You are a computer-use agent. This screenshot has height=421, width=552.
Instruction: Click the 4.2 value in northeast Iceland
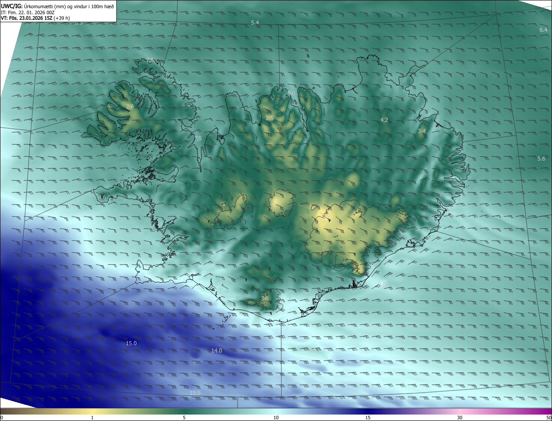click(384, 120)
